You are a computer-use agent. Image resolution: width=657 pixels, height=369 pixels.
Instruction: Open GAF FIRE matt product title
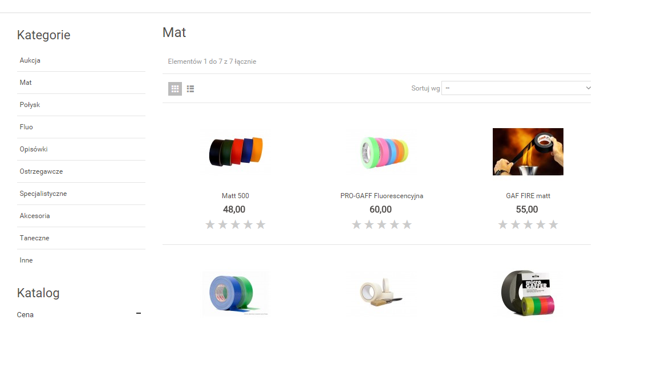click(528, 196)
